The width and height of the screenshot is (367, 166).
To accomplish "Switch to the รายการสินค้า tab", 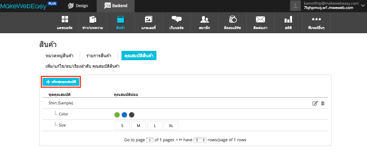I will (x=99, y=56).
